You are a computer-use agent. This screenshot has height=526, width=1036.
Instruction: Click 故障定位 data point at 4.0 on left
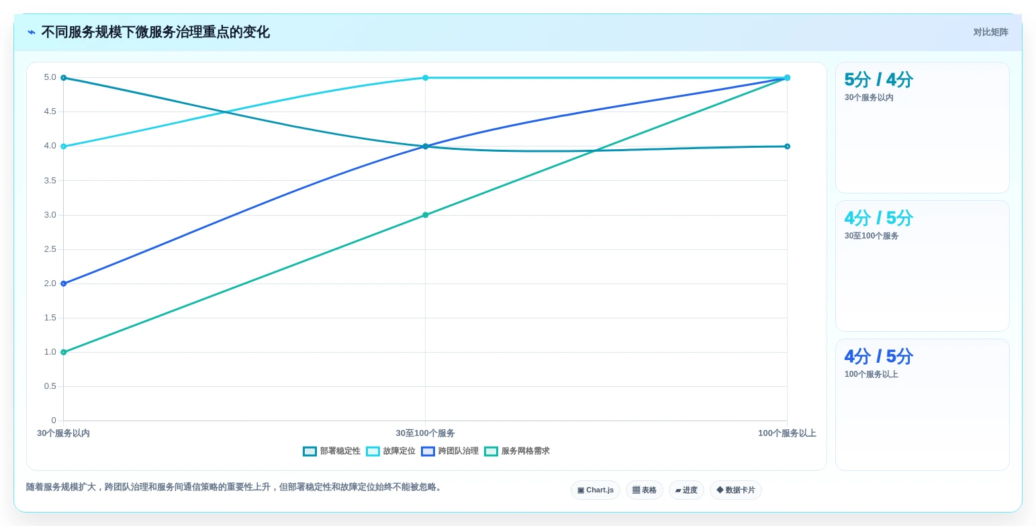[x=64, y=146]
